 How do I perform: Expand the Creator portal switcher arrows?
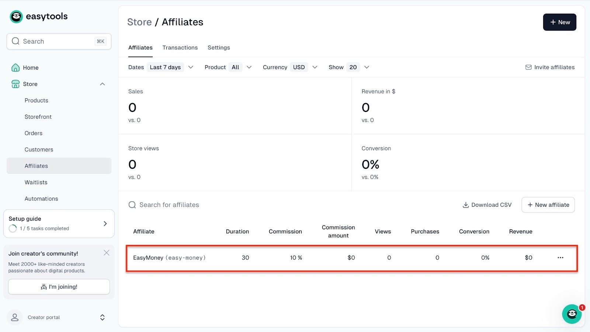pos(103,317)
